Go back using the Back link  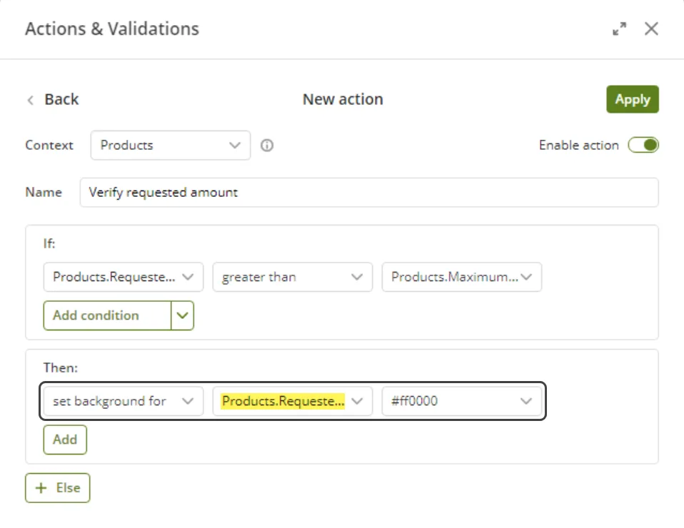53,99
